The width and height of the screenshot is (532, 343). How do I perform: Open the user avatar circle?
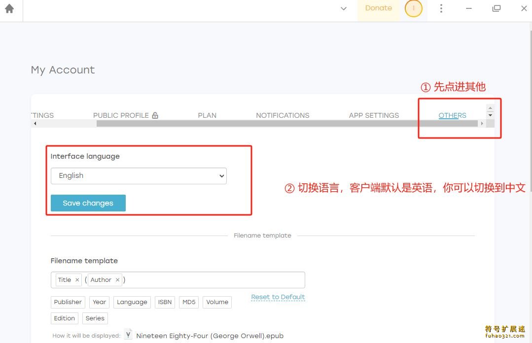tap(413, 8)
